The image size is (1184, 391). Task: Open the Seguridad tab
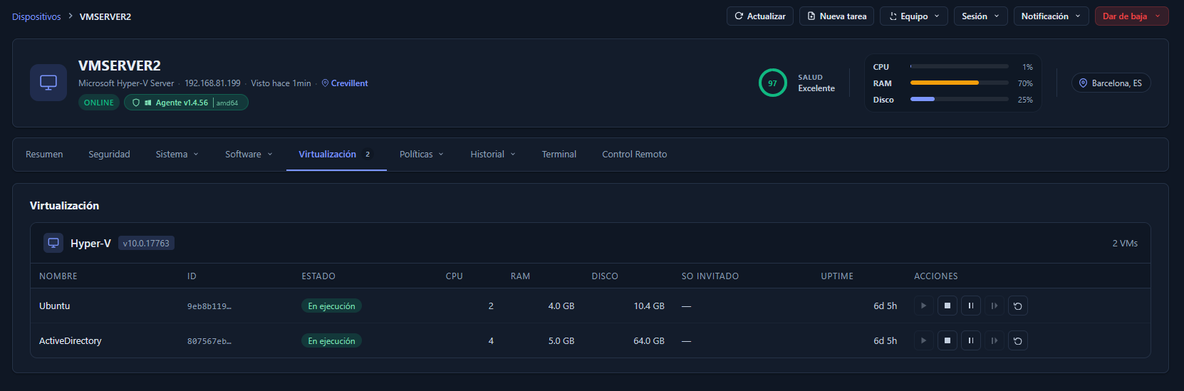[109, 155]
